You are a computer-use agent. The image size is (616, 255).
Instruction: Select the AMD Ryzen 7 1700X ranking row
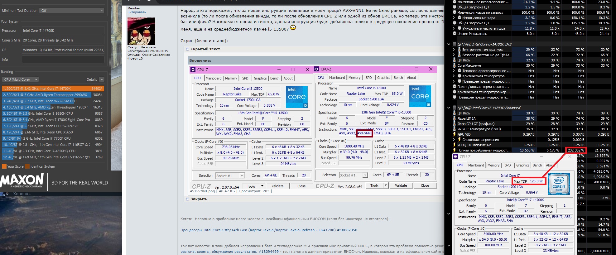tap(53, 120)
